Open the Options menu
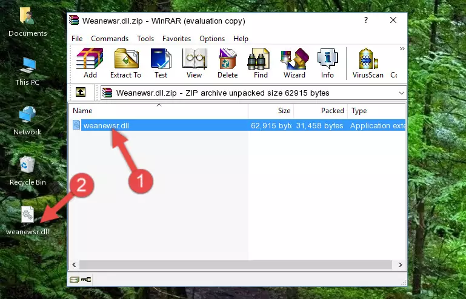 coord(212,39)
